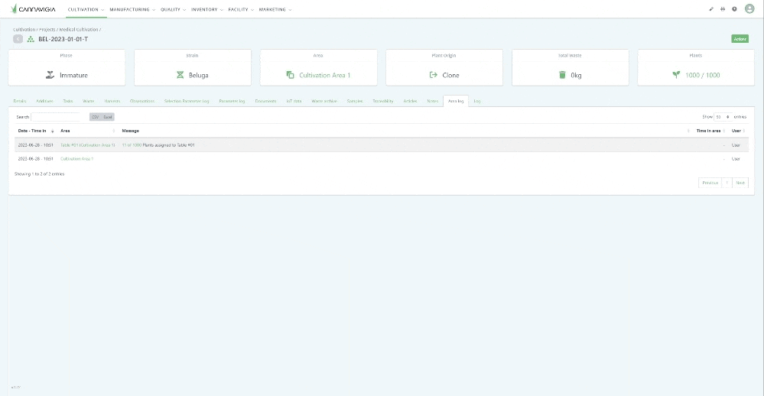Viewport: 764px width, 396px height.
Task: Click the Cannavigia logo
Action: [34, 9]
